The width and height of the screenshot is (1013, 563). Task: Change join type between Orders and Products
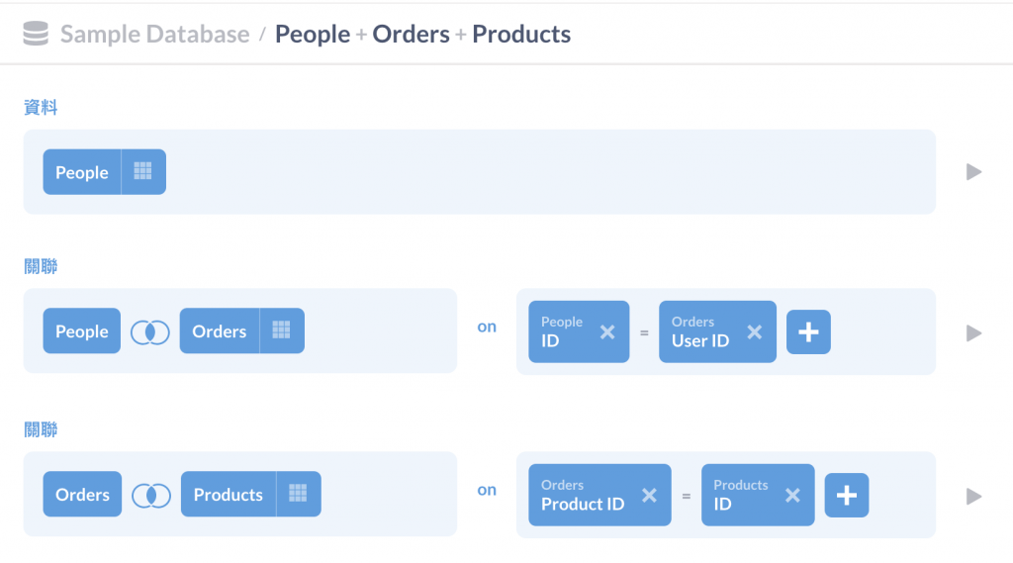coord(151,495)
